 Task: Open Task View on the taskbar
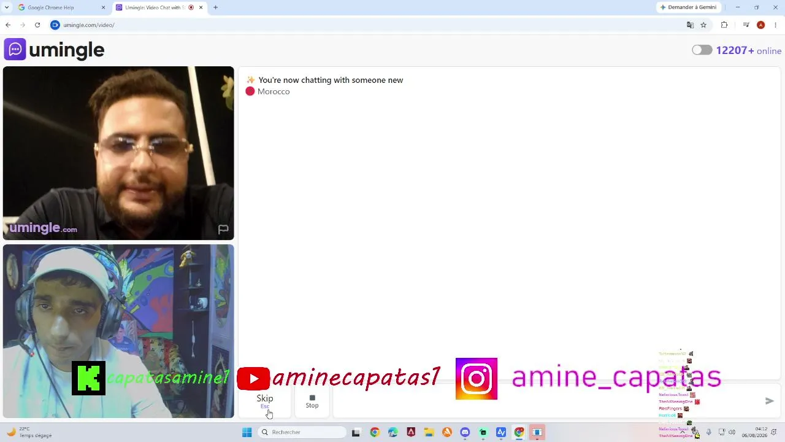(x=356, y=432)
